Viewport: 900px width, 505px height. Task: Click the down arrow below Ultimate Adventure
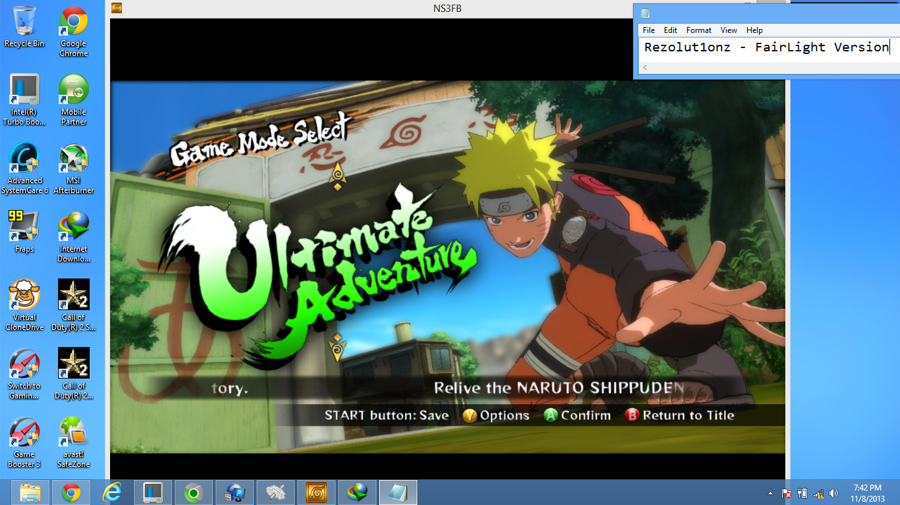pos(338,346)
